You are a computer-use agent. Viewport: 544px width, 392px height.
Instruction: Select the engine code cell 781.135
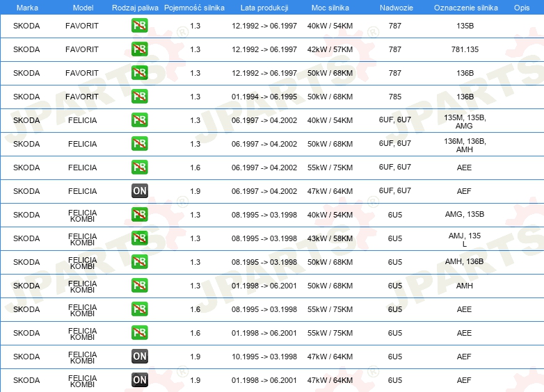[x=465, y=49]
